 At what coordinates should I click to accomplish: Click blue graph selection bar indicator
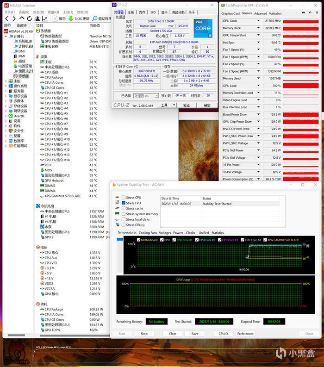(119, 239)
